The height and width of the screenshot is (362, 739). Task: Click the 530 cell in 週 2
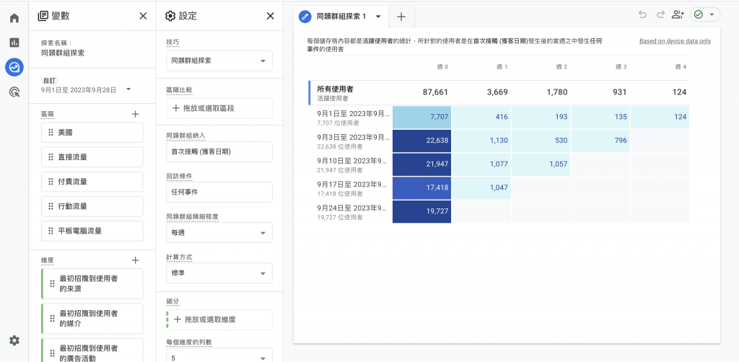(541, 141)
